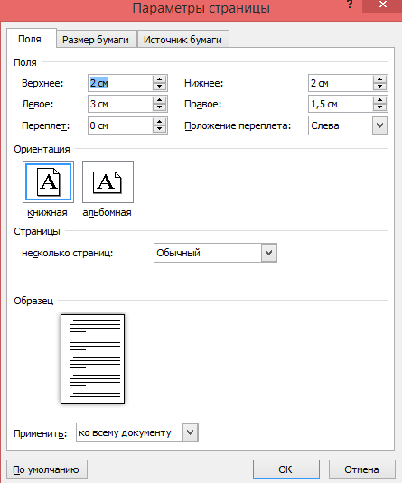Screen dimensions: 402x483
Task: Increase the Верхнее margin with up arrow
Action: tap(159, 79)
